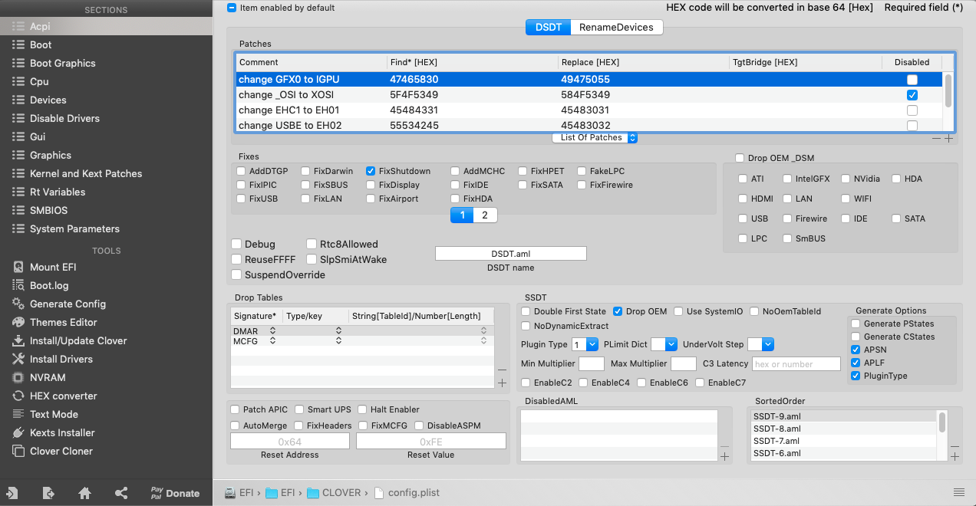Remove a Drop Tables entry with the minus button
Image resolution: width=976 pixels, height=506 pixels.
coord(502,370)
